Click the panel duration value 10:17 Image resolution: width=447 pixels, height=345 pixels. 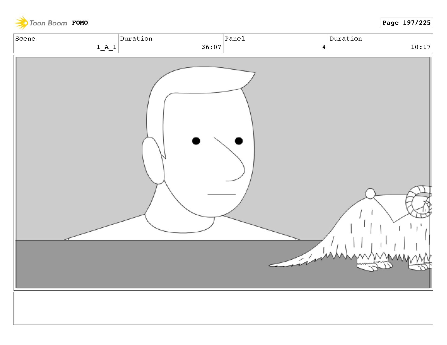point(421,47)
